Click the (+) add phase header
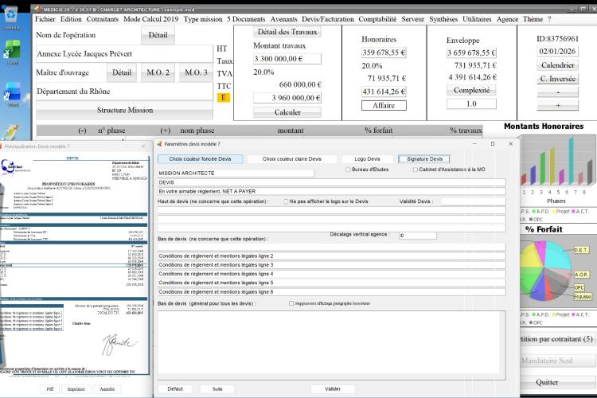This screenshot has height=398, width=597. click(166, 131)
